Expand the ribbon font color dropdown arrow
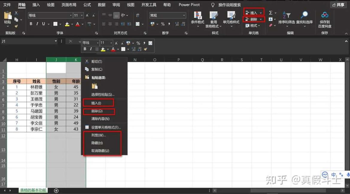 [x=82, y=24]
